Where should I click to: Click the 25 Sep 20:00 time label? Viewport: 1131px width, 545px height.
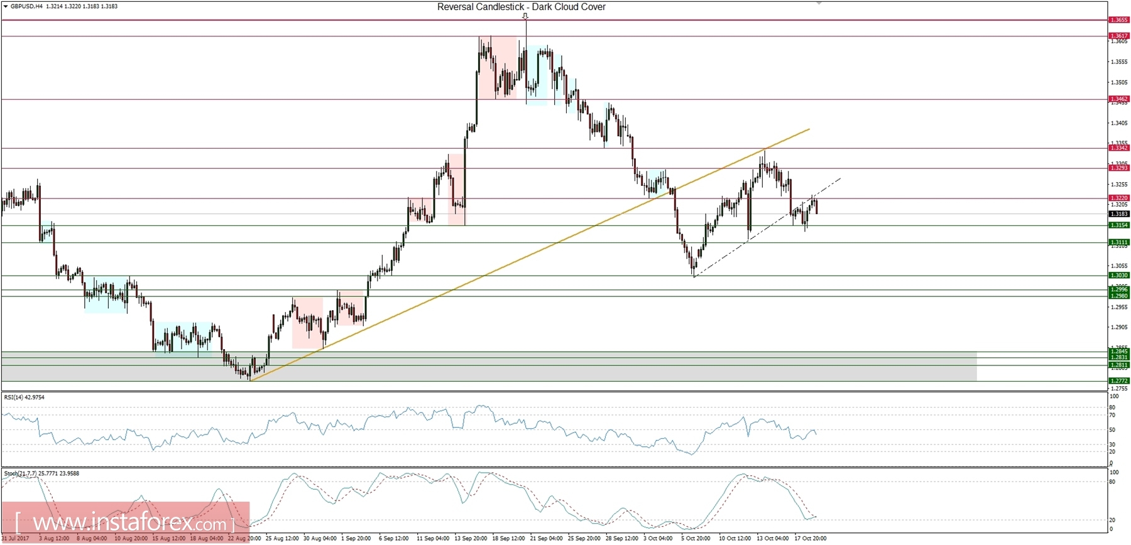584,539
